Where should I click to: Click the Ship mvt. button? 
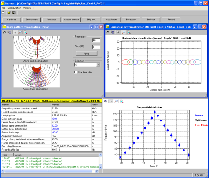91,20
